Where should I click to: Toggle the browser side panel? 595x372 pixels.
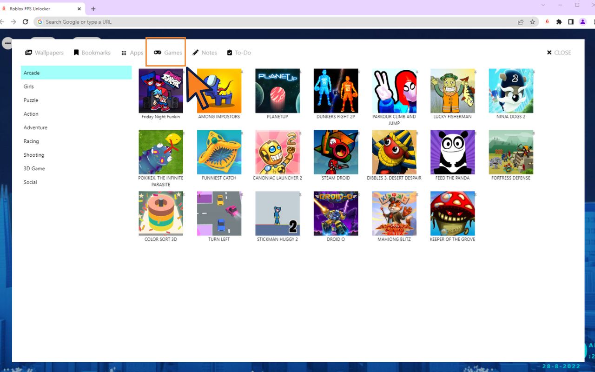click(x=571, y=22)
